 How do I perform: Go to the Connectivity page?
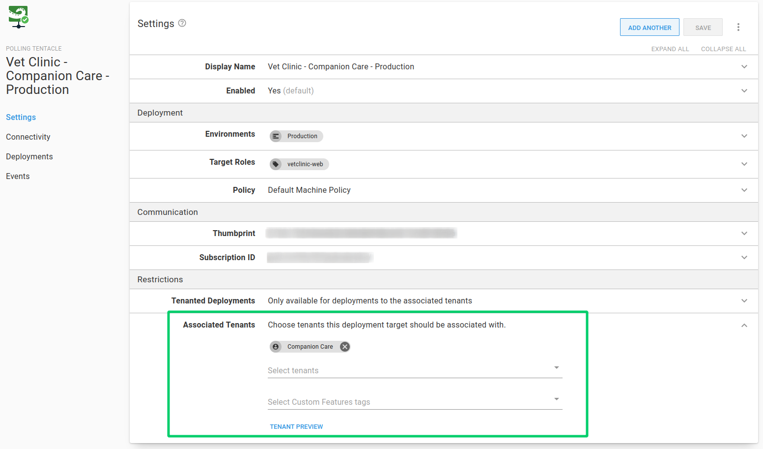coord(28,137)
